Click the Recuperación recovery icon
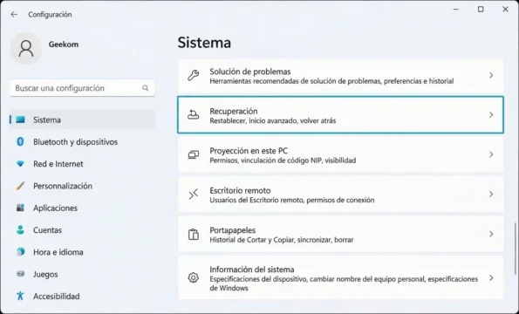519x314 pixels. point(194,114)
